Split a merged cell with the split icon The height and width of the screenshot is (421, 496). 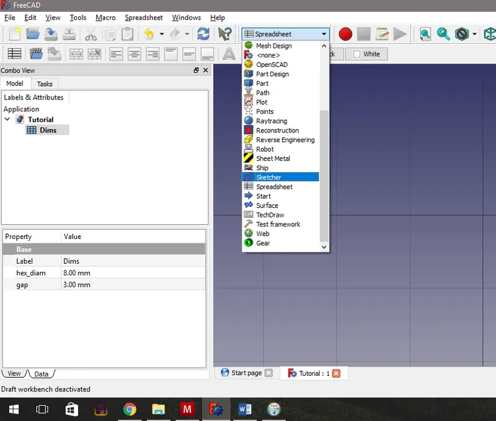(94, 54)
